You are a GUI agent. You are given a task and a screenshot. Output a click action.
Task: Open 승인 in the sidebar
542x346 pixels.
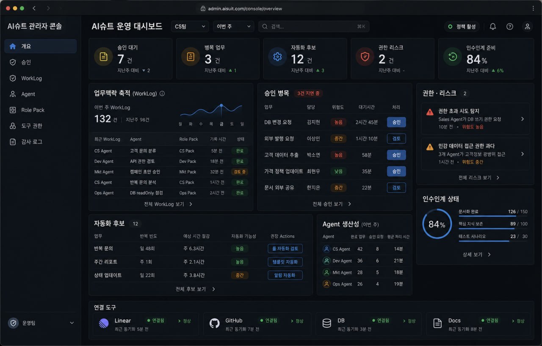pos(41,62)
